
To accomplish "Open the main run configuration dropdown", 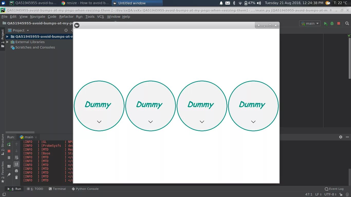I will (x=310, y=23).
